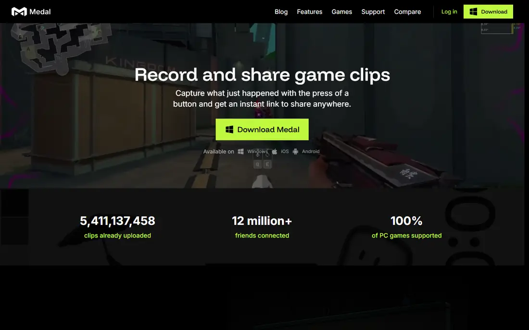Click the Download Medal button
Viewport: 529px width, 330px height.
[x=262, y=130]
